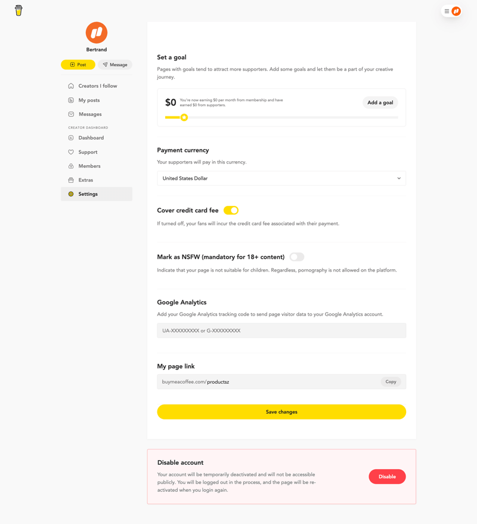
Task: Click the earnings progress slider handle
Action: click(x=184, y=117)
